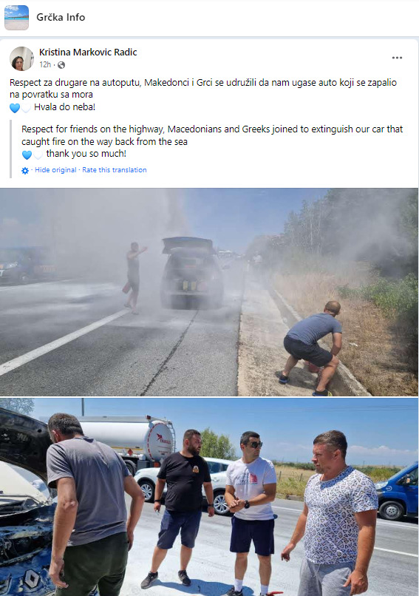Click the white heart emoji after Hvala line
Screen dimensions: 419x596
(26, 108)
